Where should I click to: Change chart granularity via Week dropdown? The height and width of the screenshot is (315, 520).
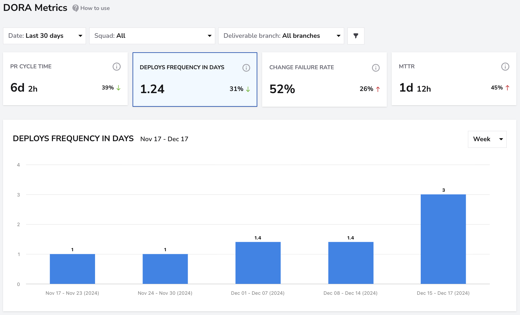487,139
